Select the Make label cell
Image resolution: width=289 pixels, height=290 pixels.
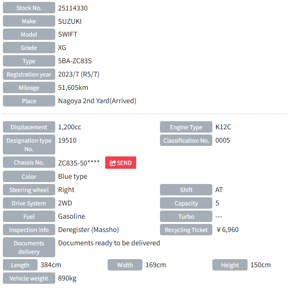(x=29, y=21)
